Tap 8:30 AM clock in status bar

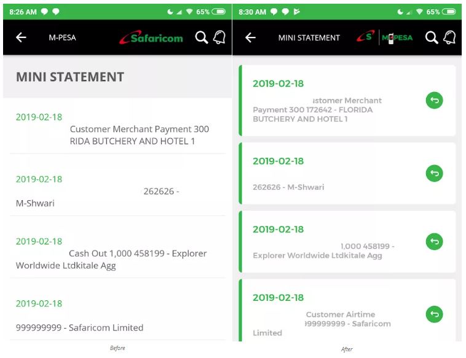(252, 12)
